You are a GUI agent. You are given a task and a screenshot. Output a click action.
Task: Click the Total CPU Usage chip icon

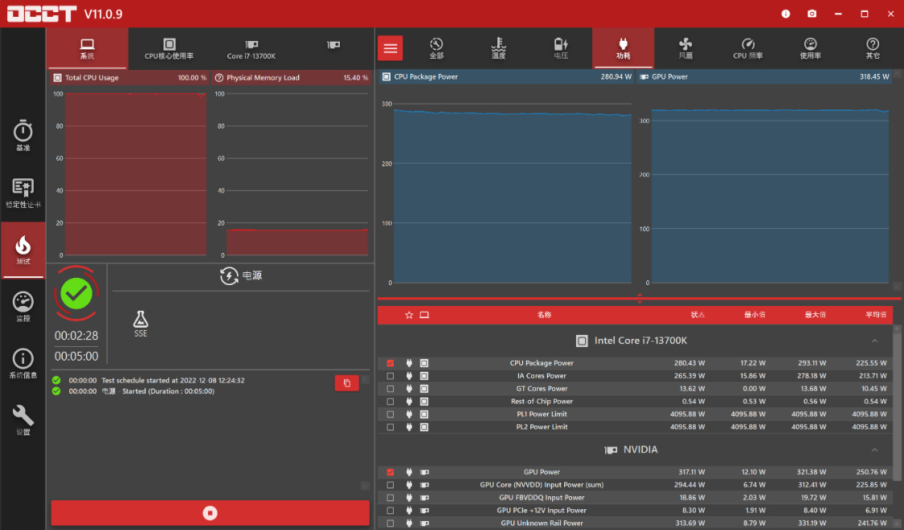(x=57, y=78)
